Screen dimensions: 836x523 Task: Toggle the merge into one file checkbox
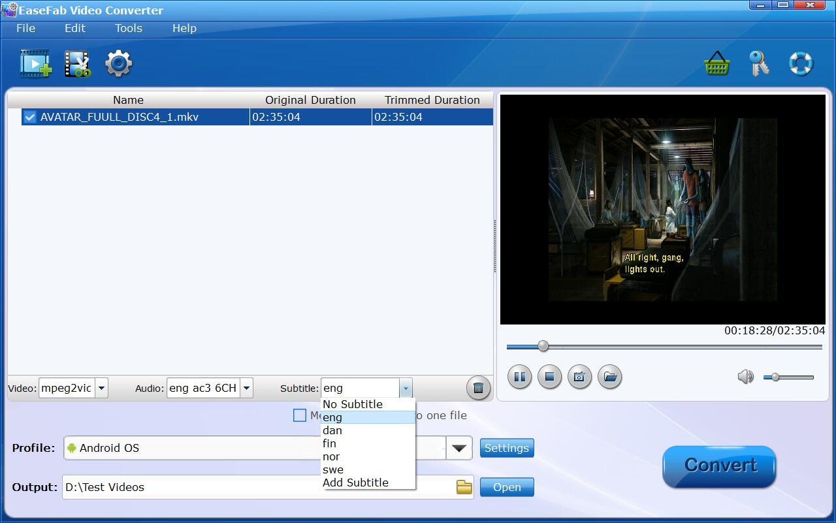click(300, 415)
